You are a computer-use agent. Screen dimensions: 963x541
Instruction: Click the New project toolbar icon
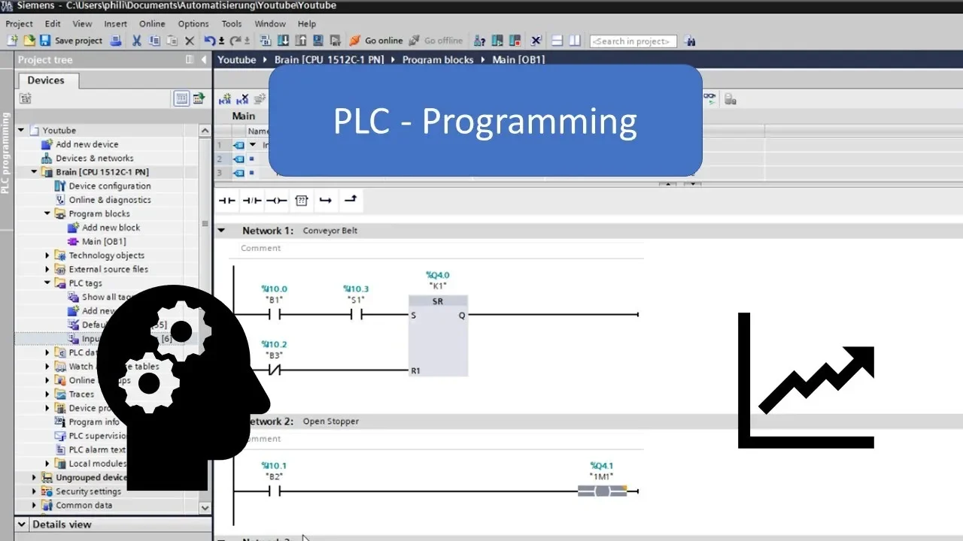click(12, 41)
